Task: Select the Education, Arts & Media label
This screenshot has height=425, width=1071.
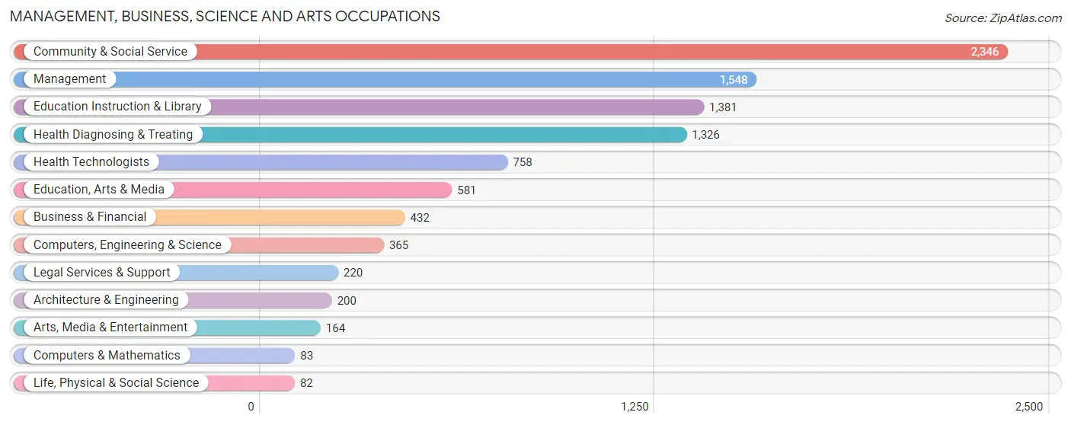Action: click(99, 190)
